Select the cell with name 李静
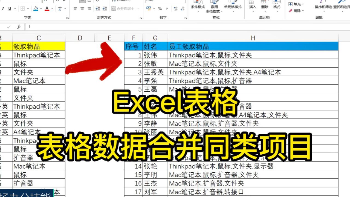Image resolution: width=350 pixels, height=197 pixels. [x=155, y=123]
